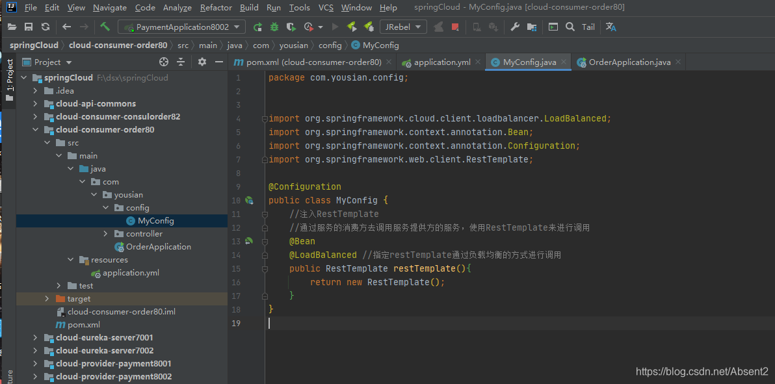The image size is (775, 384).
Task: Run with coverage shield icon
Action: click(291, 27)
